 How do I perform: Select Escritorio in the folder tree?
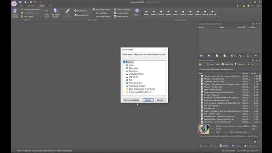(x=130, y=62)
